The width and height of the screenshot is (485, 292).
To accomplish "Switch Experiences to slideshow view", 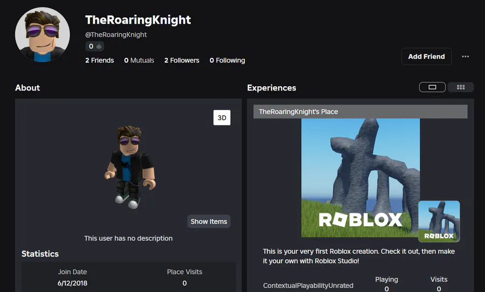I will [x=432, y=87].
